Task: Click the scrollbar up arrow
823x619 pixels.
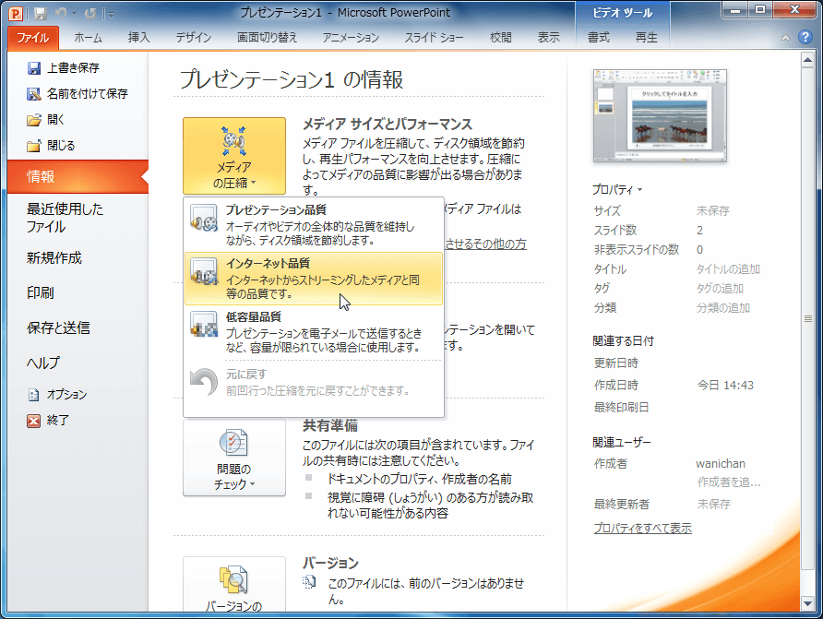Action: [808, 60]
